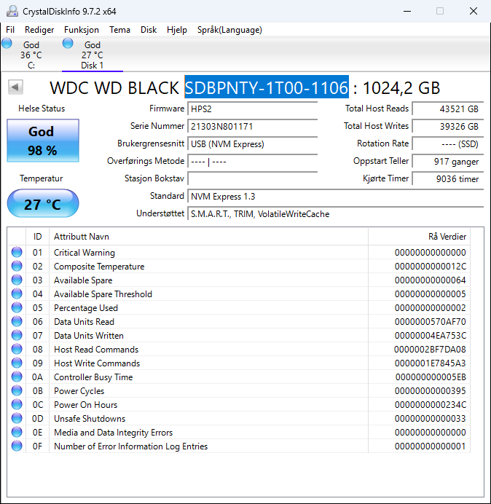Switch to the Disk 1 tab
Viewport: 491px width, 504px height.
pos(93,55)
